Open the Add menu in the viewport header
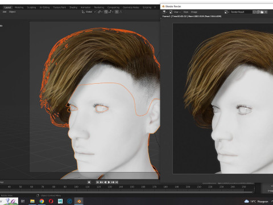Viewport: 273px width, 205px height. click(x=5, y=12)
